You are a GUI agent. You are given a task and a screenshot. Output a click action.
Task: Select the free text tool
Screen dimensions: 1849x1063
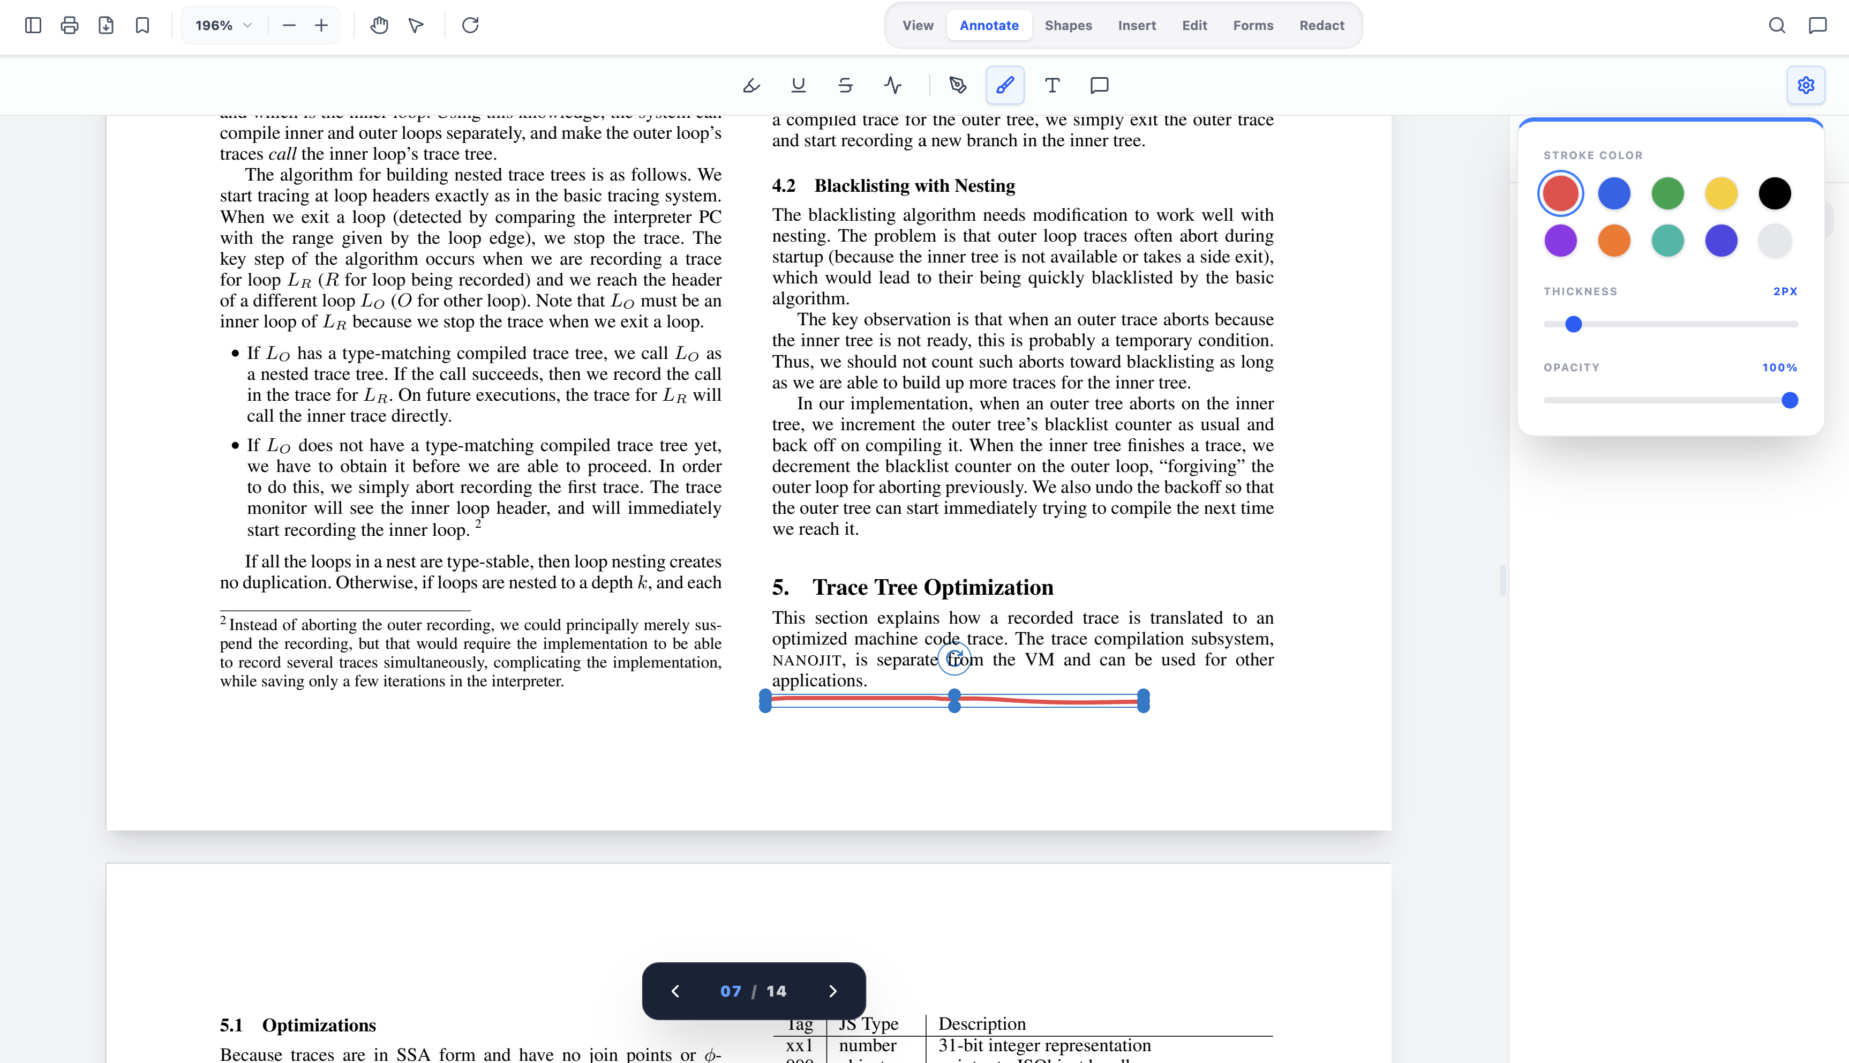pos(1052,85)
